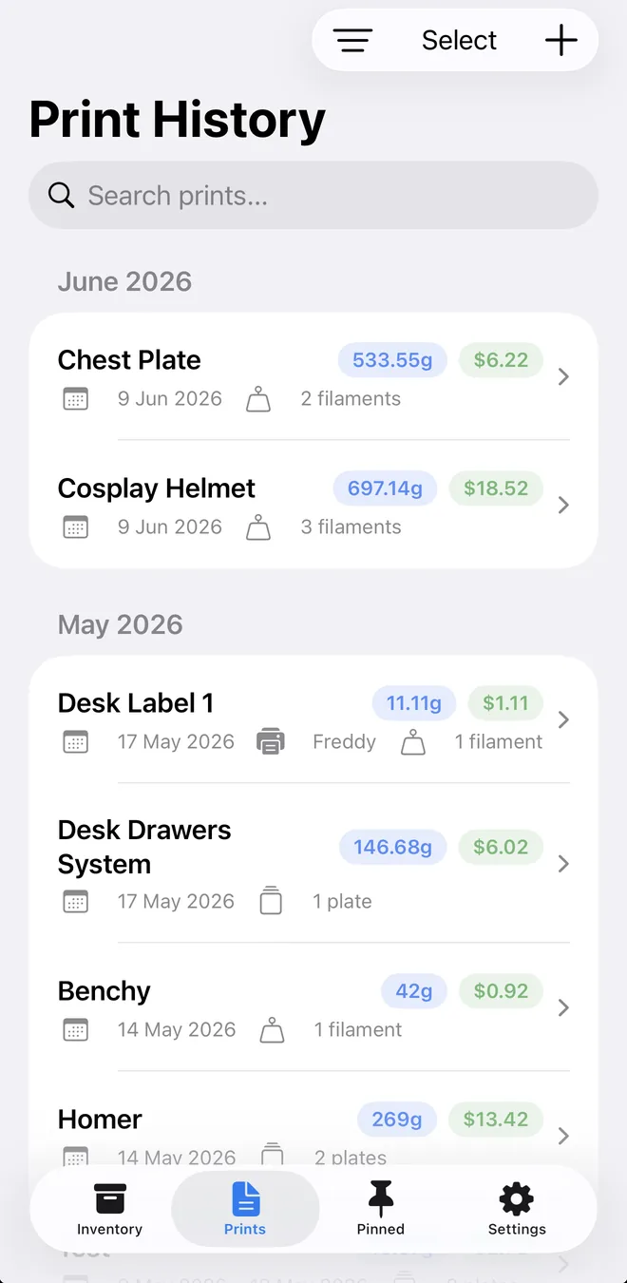
Task: Expand the Cosplay Helmet row chevron
Action: tap(563, 505)
